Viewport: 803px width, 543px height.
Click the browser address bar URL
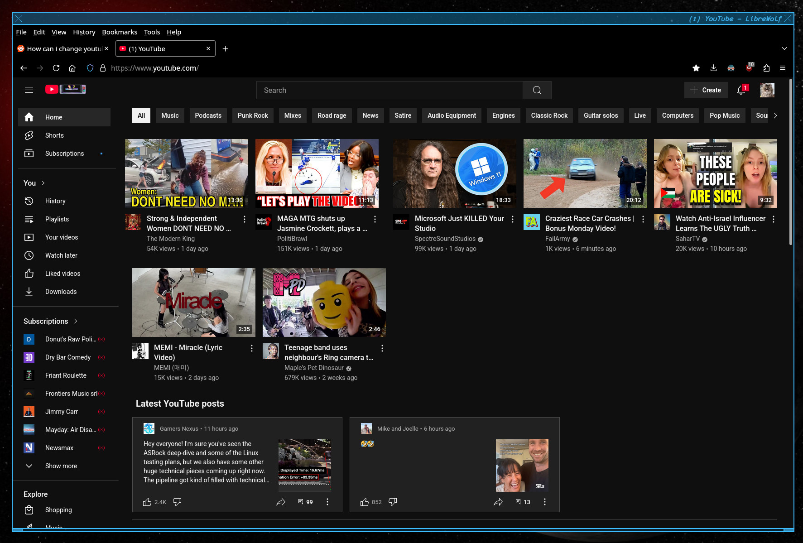pyautogui.click(x=154, y=68)
